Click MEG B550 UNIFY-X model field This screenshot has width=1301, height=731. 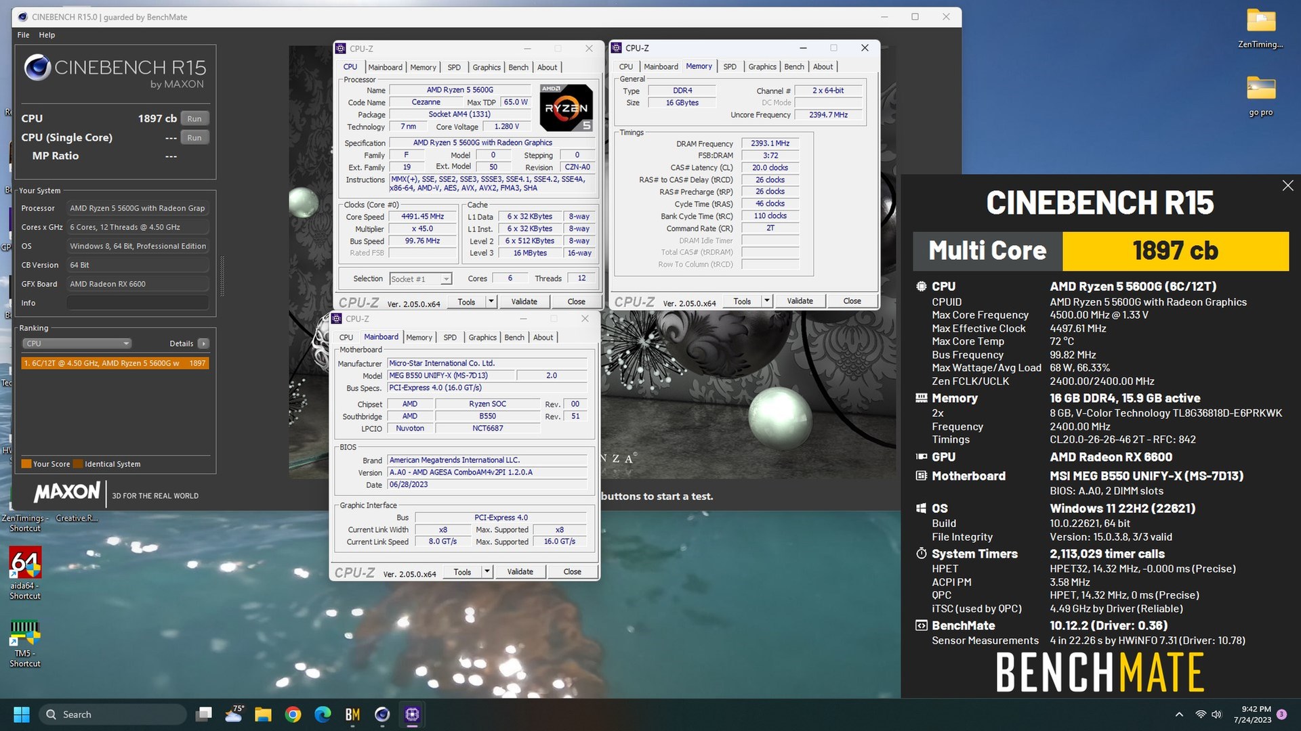[451, 375]
